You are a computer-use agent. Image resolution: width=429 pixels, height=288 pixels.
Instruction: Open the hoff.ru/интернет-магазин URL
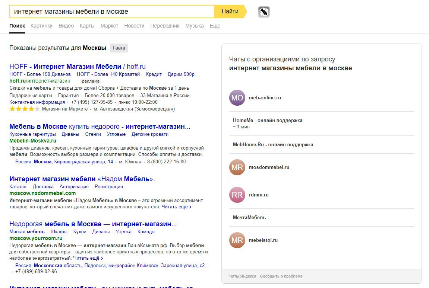(x=40, y=81)
